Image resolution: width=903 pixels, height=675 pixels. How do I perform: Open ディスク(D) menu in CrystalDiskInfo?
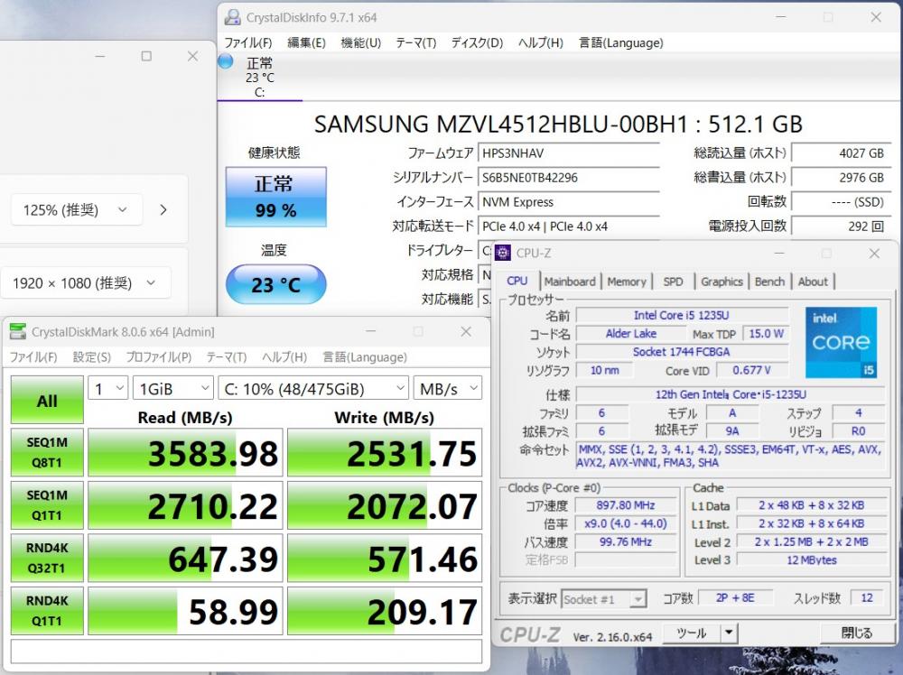(x=477, y=42)
